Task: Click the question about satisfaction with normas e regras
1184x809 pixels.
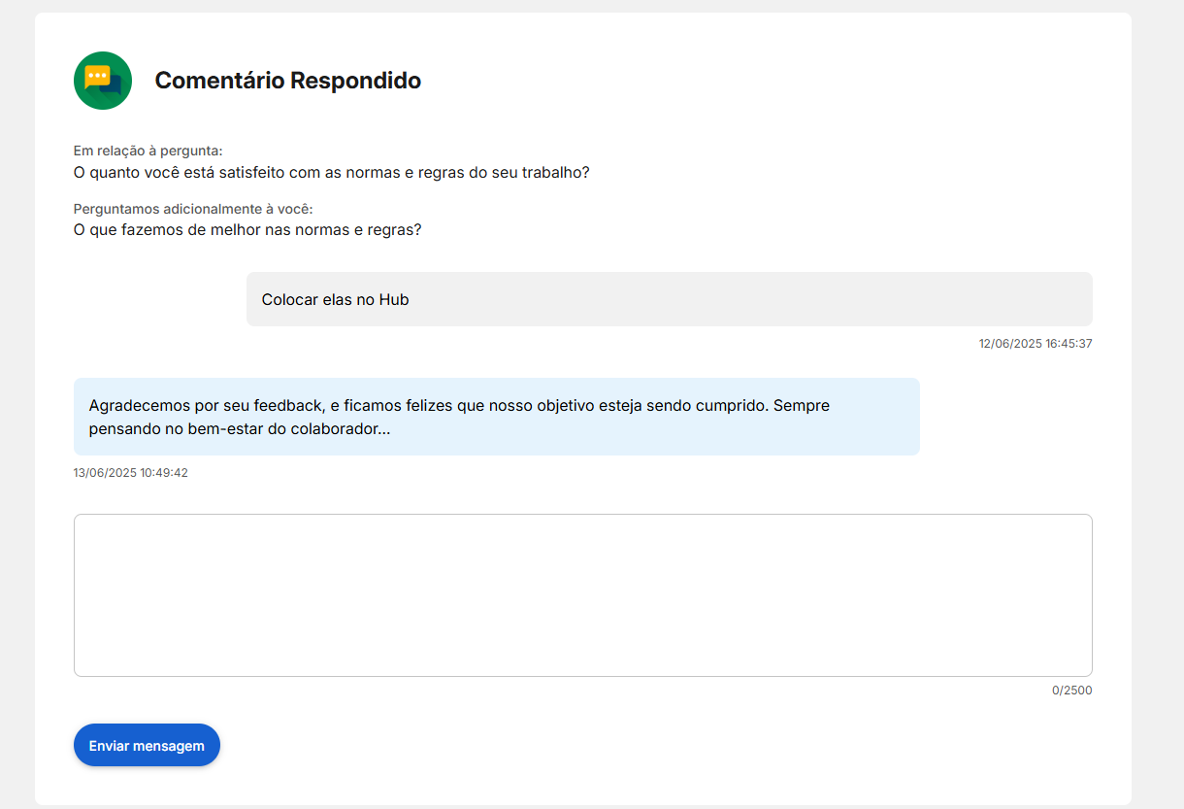Action: [332, 173]
